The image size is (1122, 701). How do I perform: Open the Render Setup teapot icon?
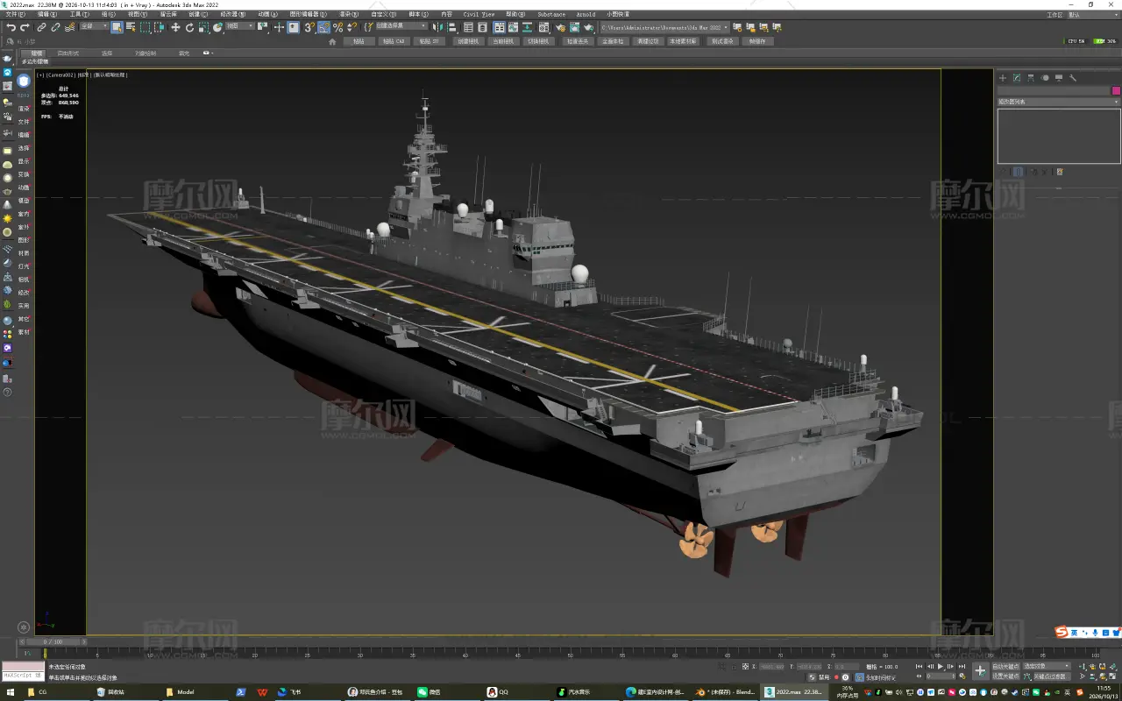(560, 27)
